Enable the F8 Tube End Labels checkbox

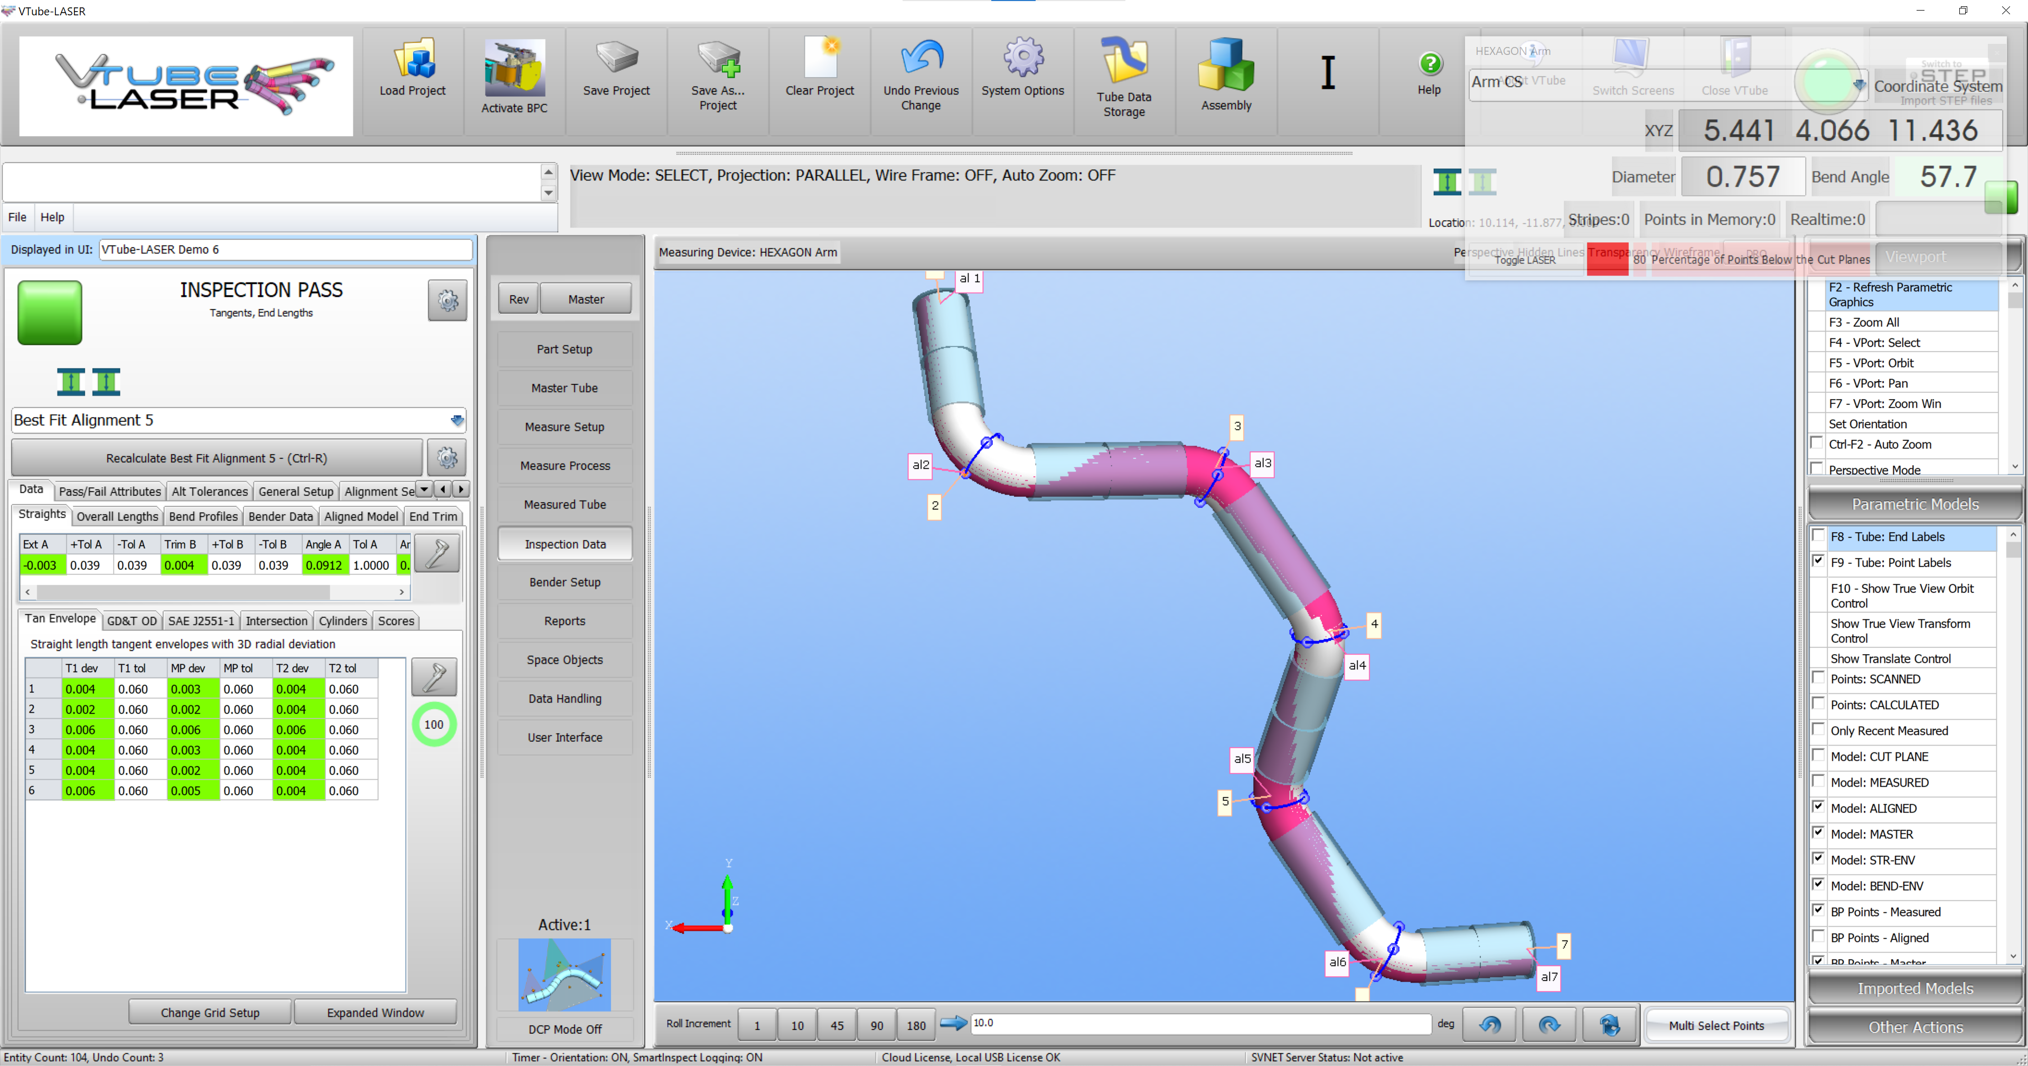pos(1818,536)
